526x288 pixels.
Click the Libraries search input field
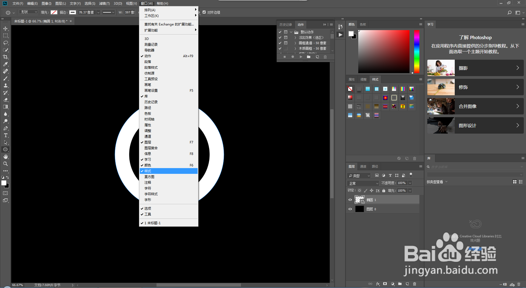[x=475, y=167]
